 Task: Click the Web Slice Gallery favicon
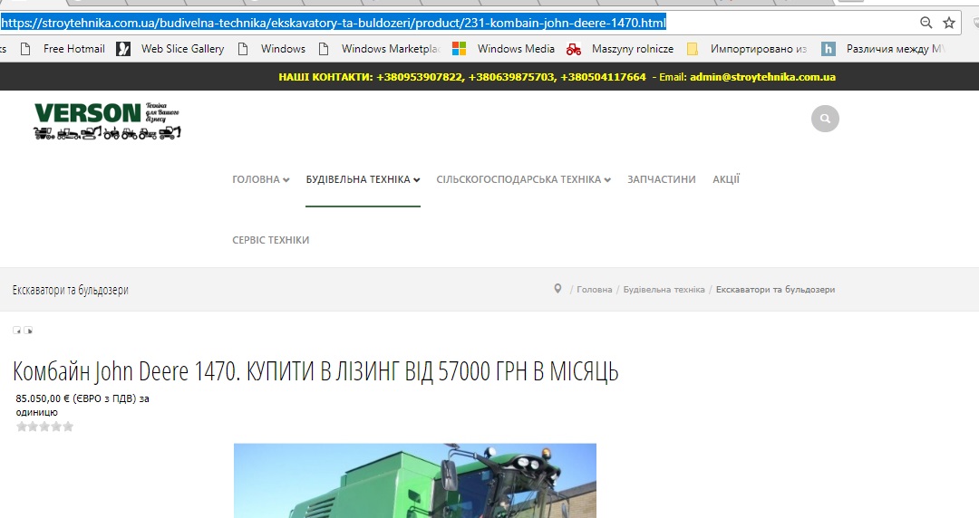coord(123,49)
